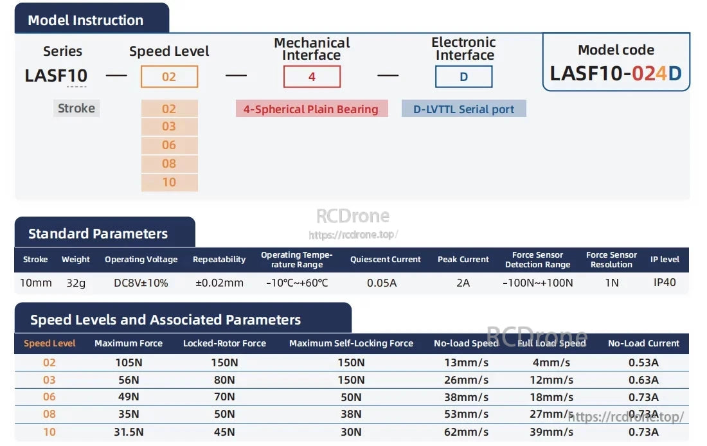
Task: Select speed level 10 option
Action: click(169, 183)
